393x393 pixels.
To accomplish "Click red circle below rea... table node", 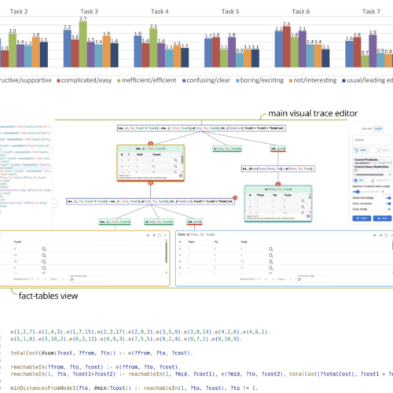I will [x=150, y=183].
